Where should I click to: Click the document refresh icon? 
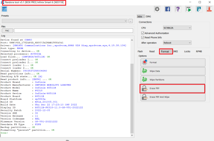tap(199, 9)
